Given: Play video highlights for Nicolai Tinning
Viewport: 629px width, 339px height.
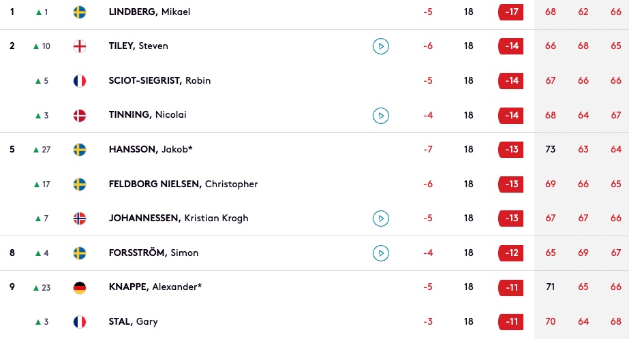Looking at the screenshot, I should pyautogui.click(x=381, y=116).
